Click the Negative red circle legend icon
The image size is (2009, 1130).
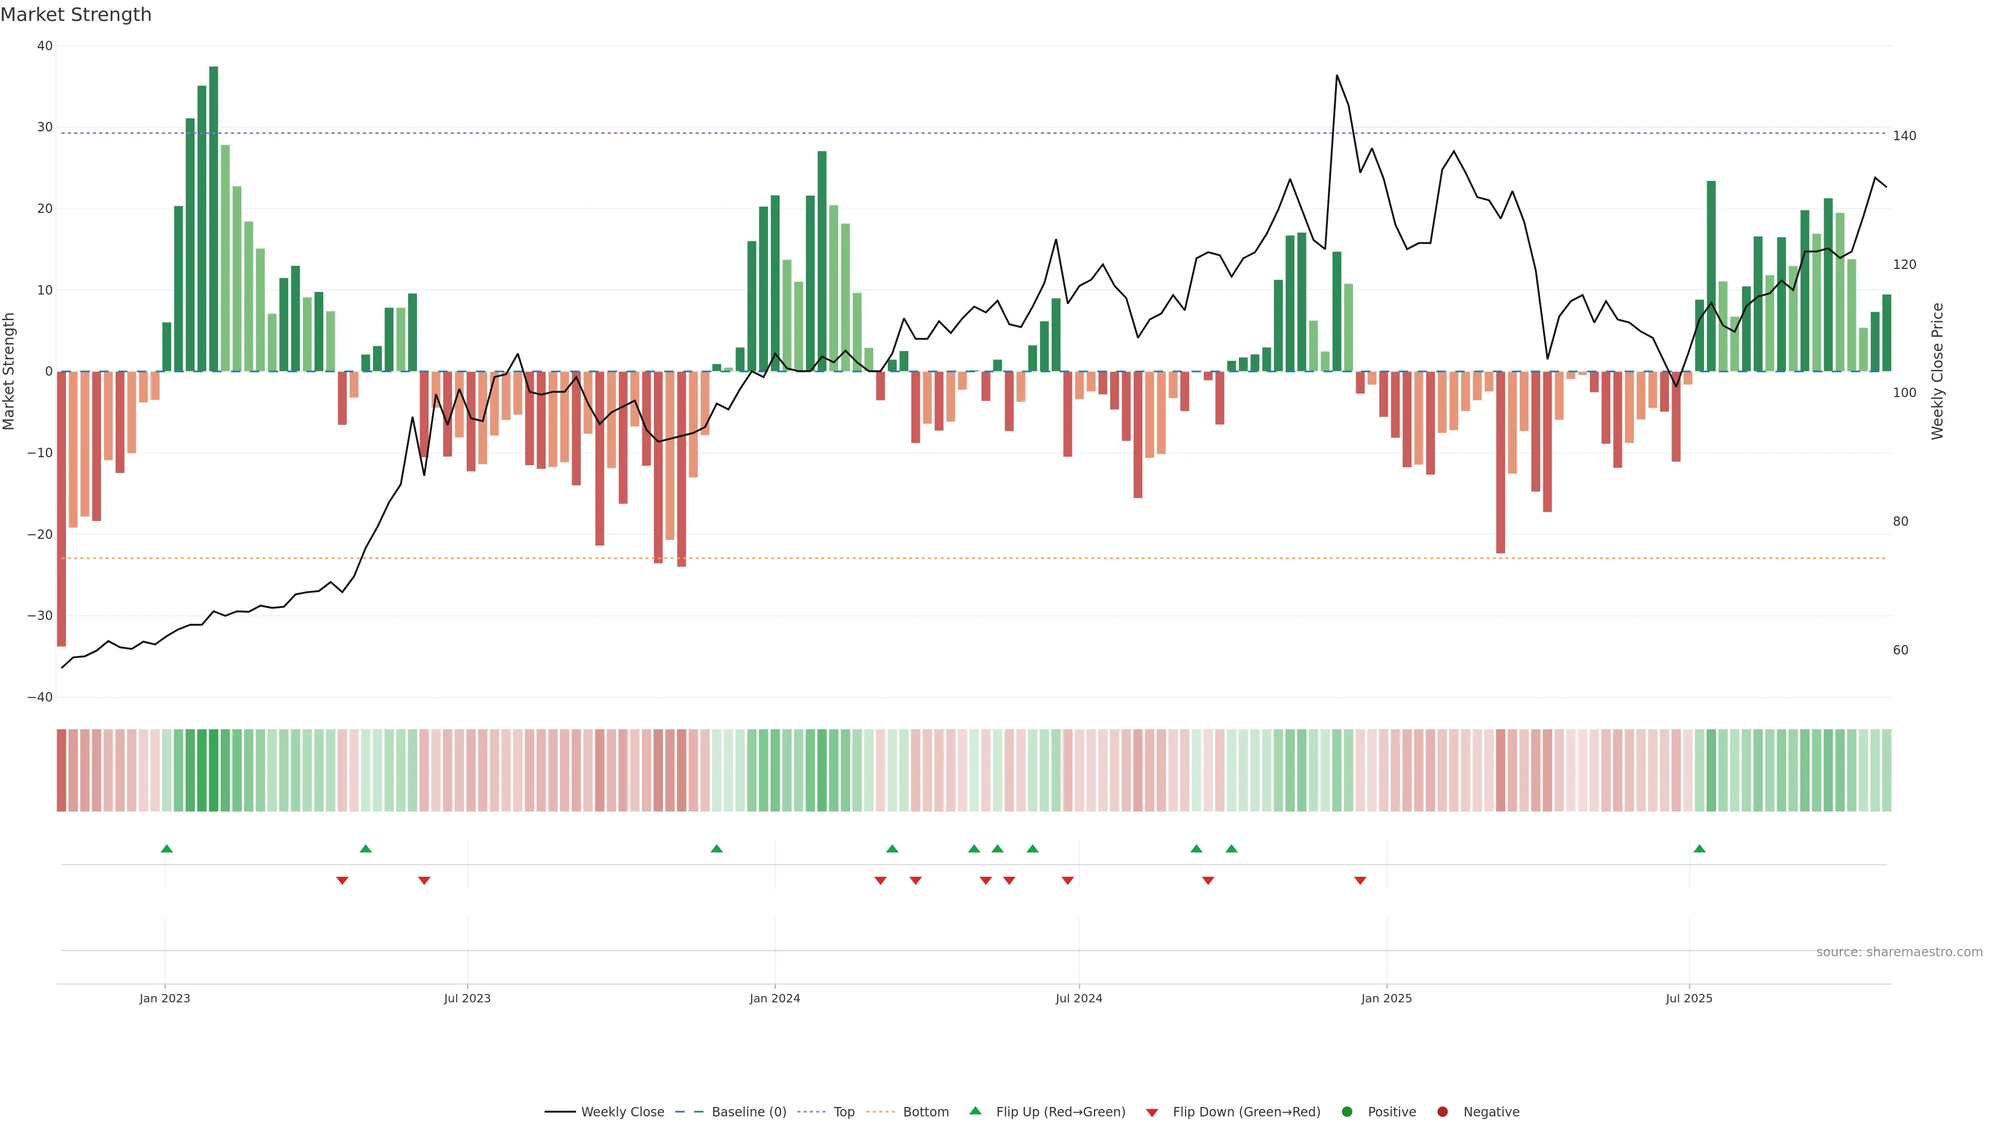(x=1442, y=1111)
